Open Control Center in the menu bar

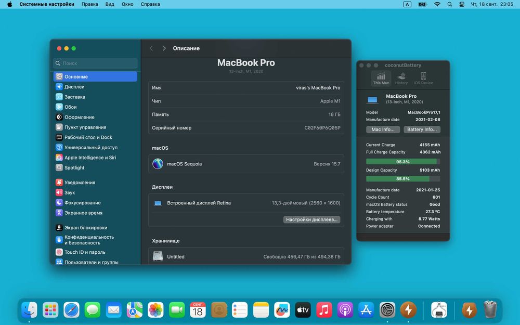tap(462, 4)
